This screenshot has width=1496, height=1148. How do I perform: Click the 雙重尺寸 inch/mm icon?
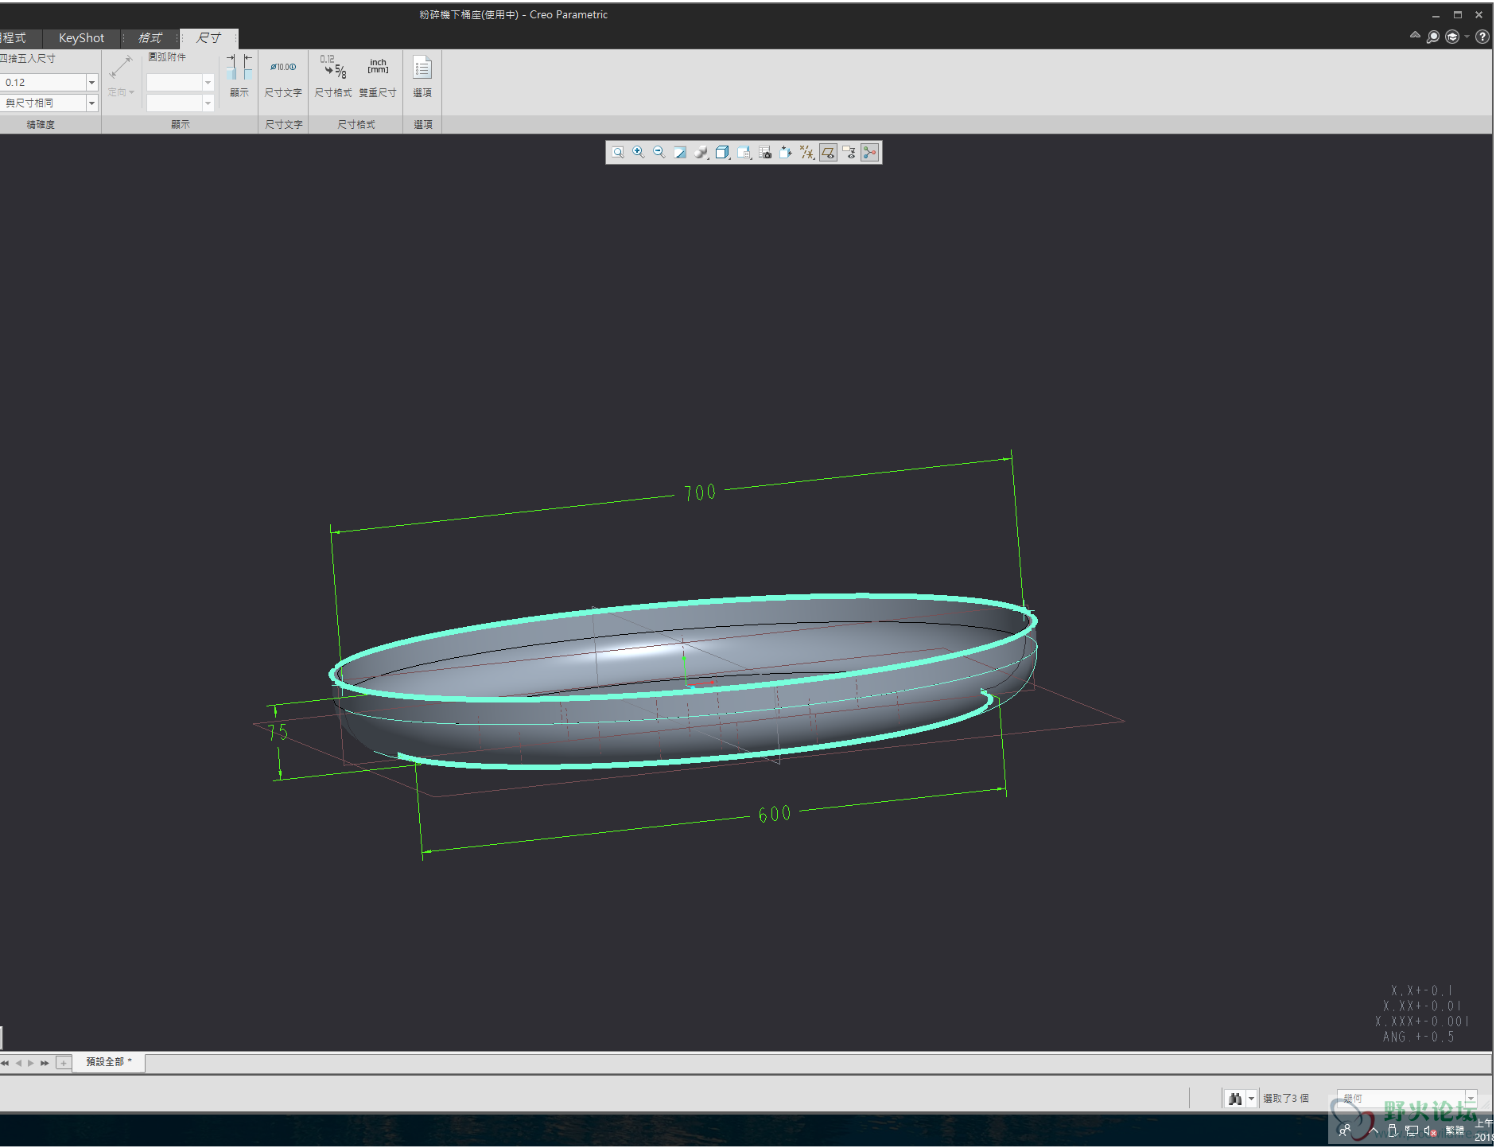click(378, 67)
